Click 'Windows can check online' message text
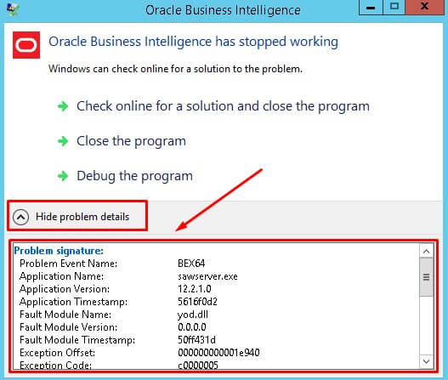Image resolution: width=448 pixels, height=380 pixels. pos(175,69)
